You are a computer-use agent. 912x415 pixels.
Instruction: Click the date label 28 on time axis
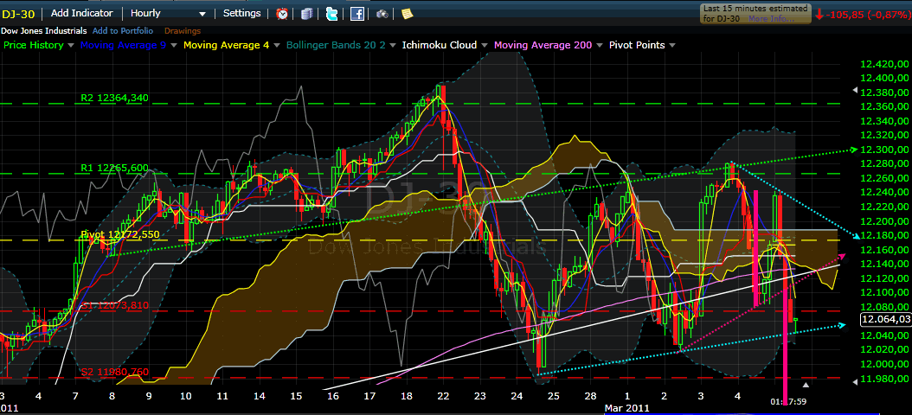[590, 396]
